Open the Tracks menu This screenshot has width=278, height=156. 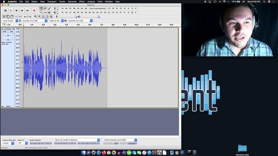click(x=62, y=2)
